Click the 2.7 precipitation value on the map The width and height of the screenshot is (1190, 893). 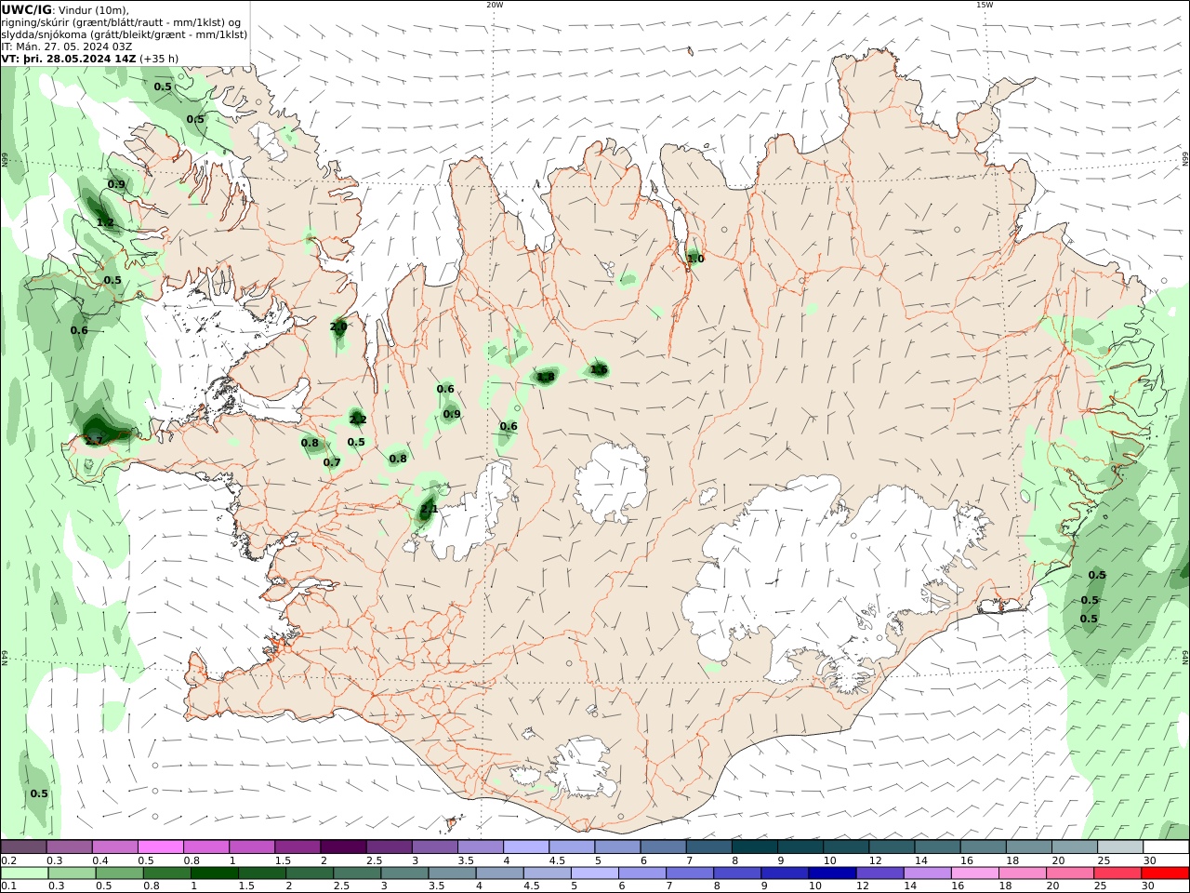click(93, 441)
